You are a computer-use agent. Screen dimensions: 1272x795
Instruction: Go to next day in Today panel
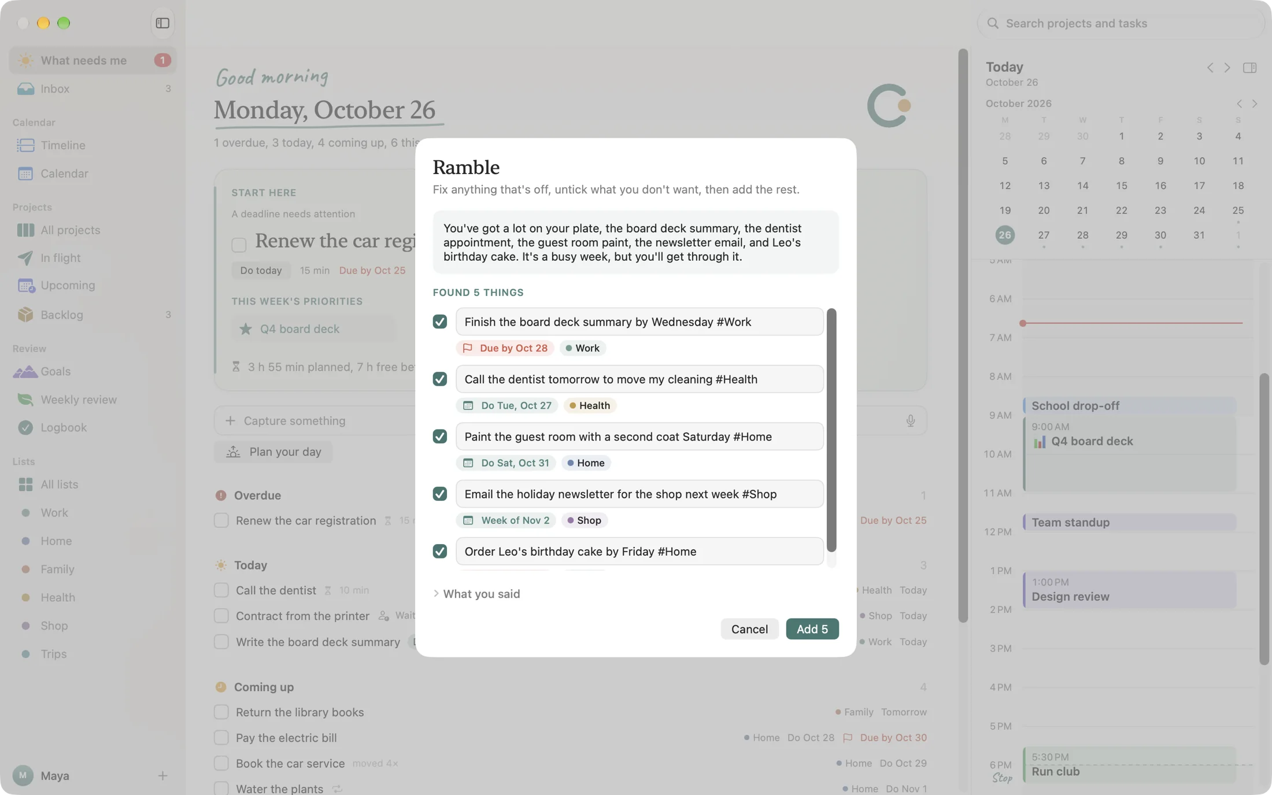[1227, 68]
